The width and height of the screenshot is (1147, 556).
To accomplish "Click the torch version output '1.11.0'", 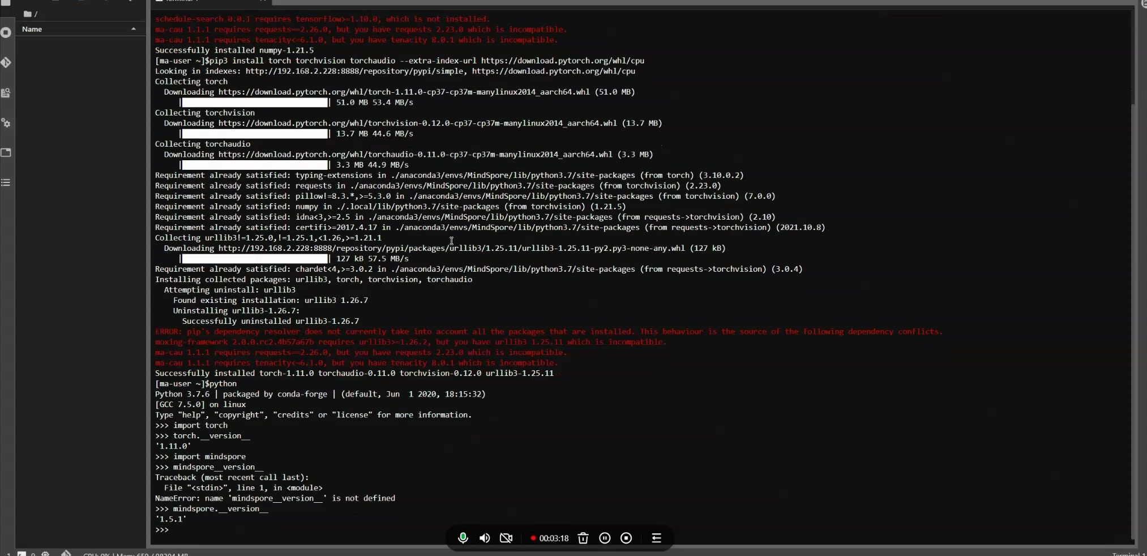I will 173,446.
